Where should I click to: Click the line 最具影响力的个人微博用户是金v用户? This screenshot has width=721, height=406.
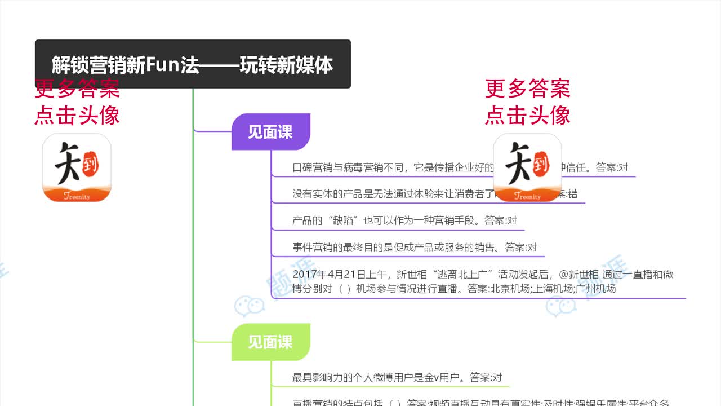point(397,377)
